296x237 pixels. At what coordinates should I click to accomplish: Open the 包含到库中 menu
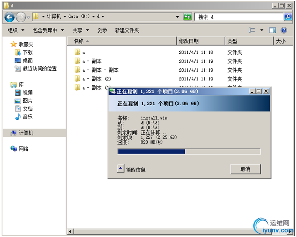48,30
